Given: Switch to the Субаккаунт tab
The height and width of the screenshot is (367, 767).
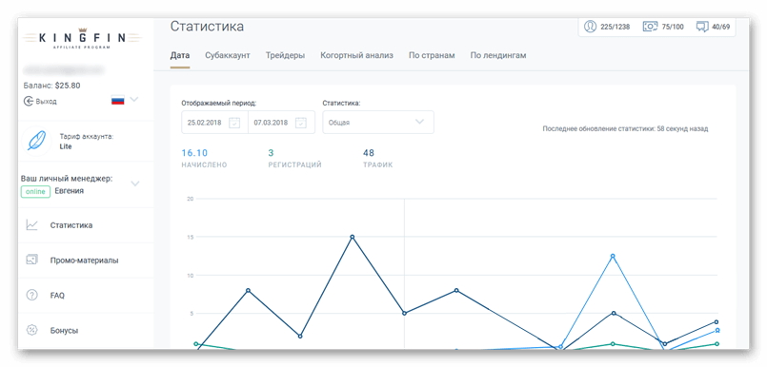Looking at the screenshot, I should (228, 56).
